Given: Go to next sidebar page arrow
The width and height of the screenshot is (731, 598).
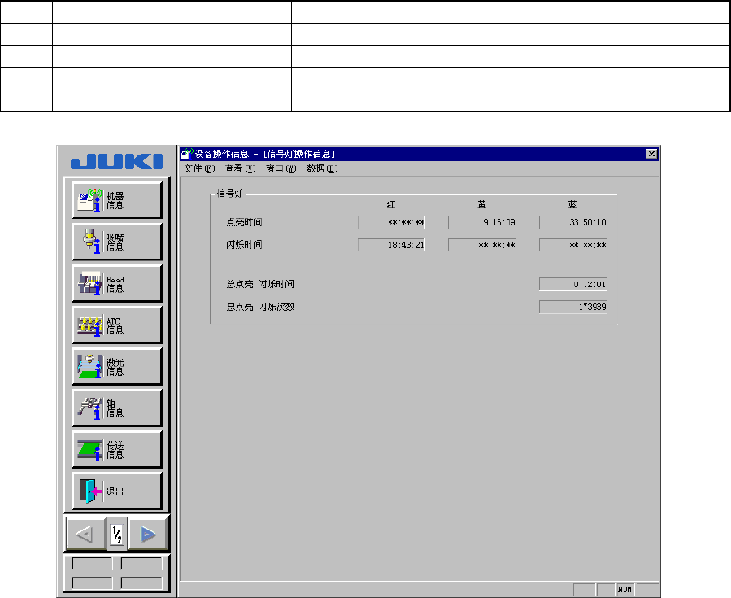Looking at the screenshot, I should tap(148, 534).
